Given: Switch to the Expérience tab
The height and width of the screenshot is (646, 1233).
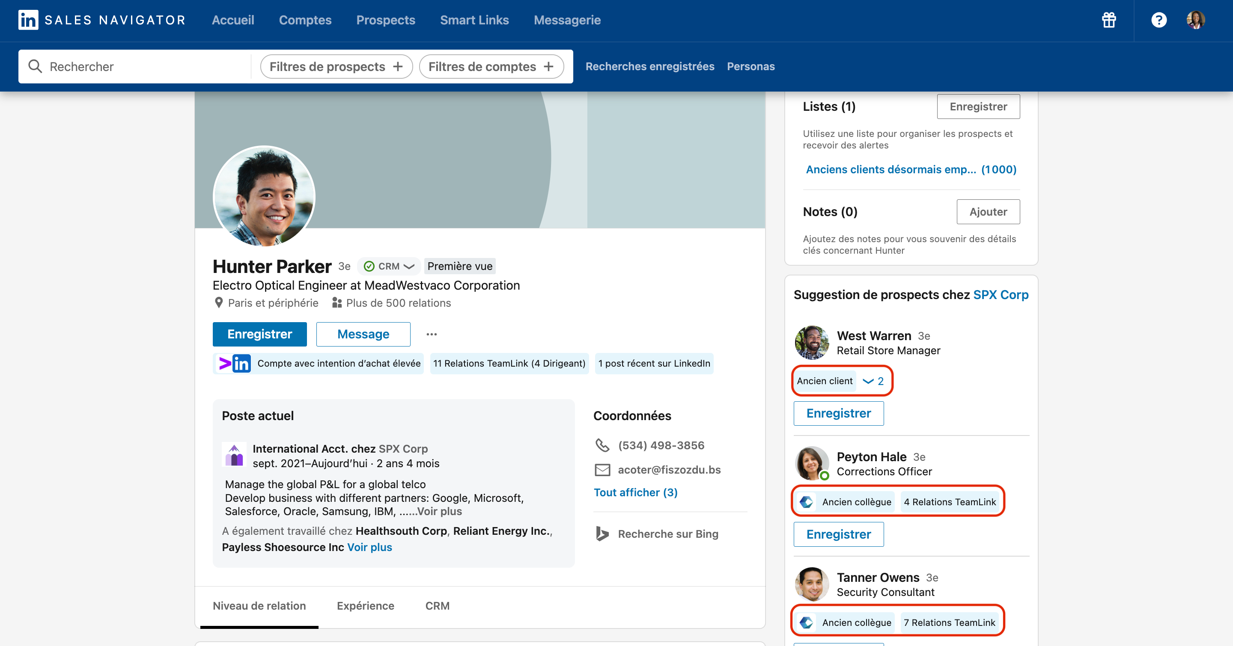Looking at the screenshot, I should click(x=365, y=606).
